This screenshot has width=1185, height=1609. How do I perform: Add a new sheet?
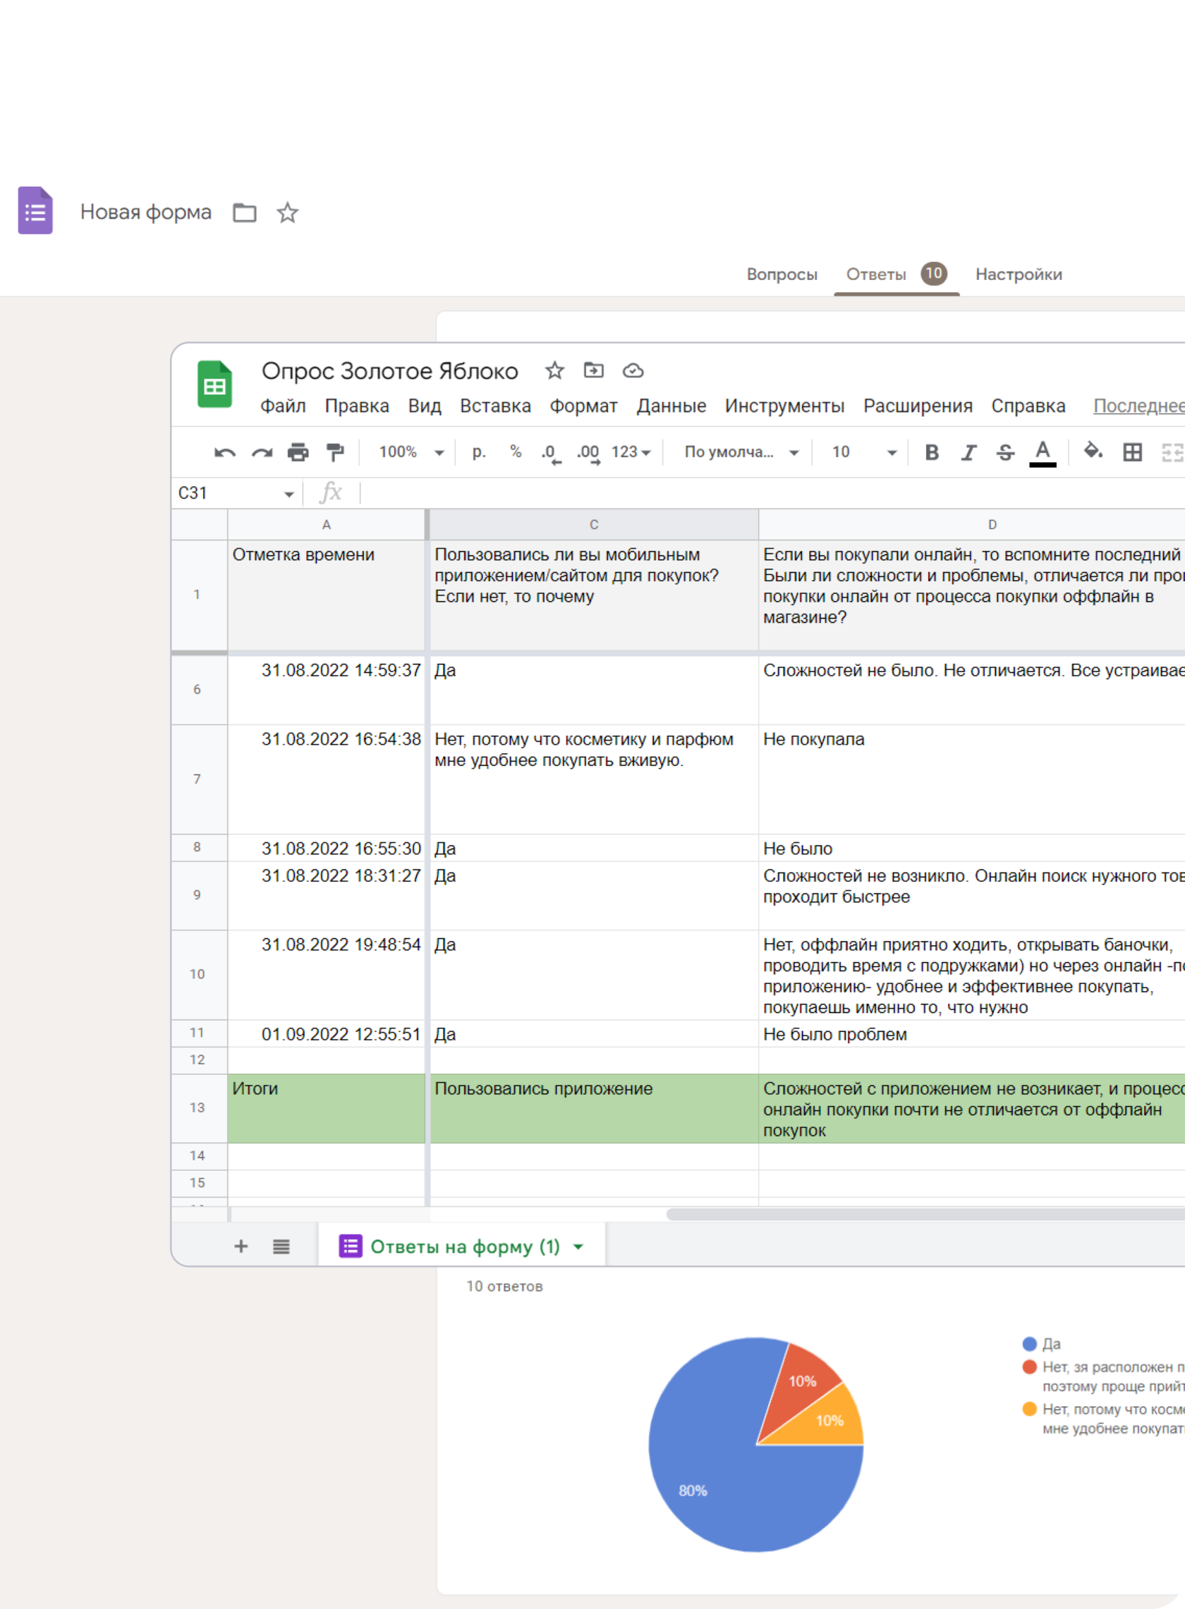[241, 1246]
